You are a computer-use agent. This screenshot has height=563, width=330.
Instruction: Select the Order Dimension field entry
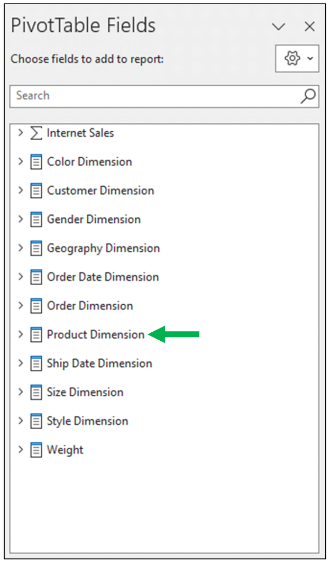point(89,306)
